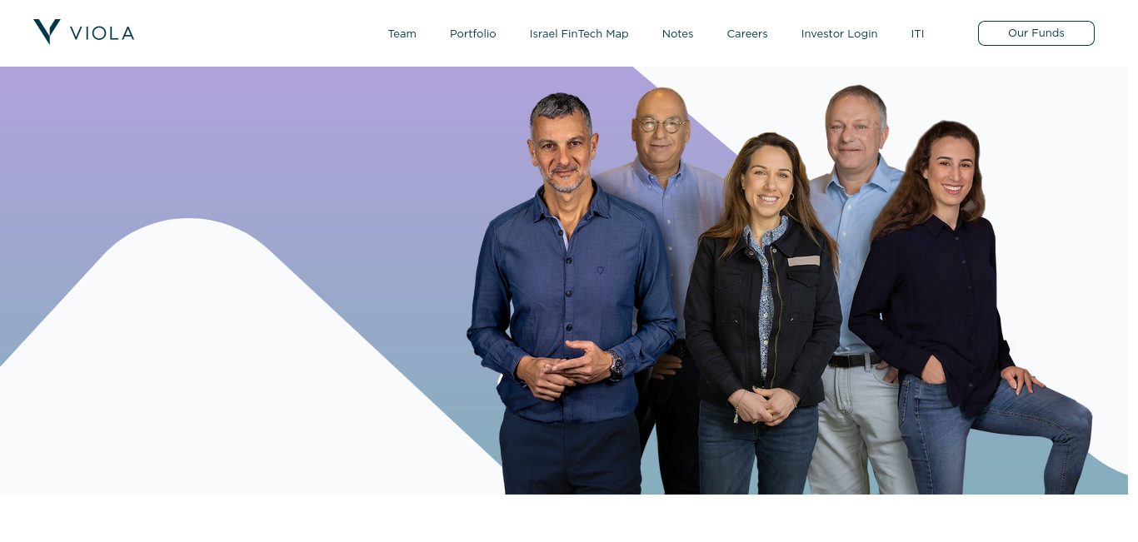The image size is (1138, 542).
Task: Click the center woman in black jacket
Action: tap(762, 316)
